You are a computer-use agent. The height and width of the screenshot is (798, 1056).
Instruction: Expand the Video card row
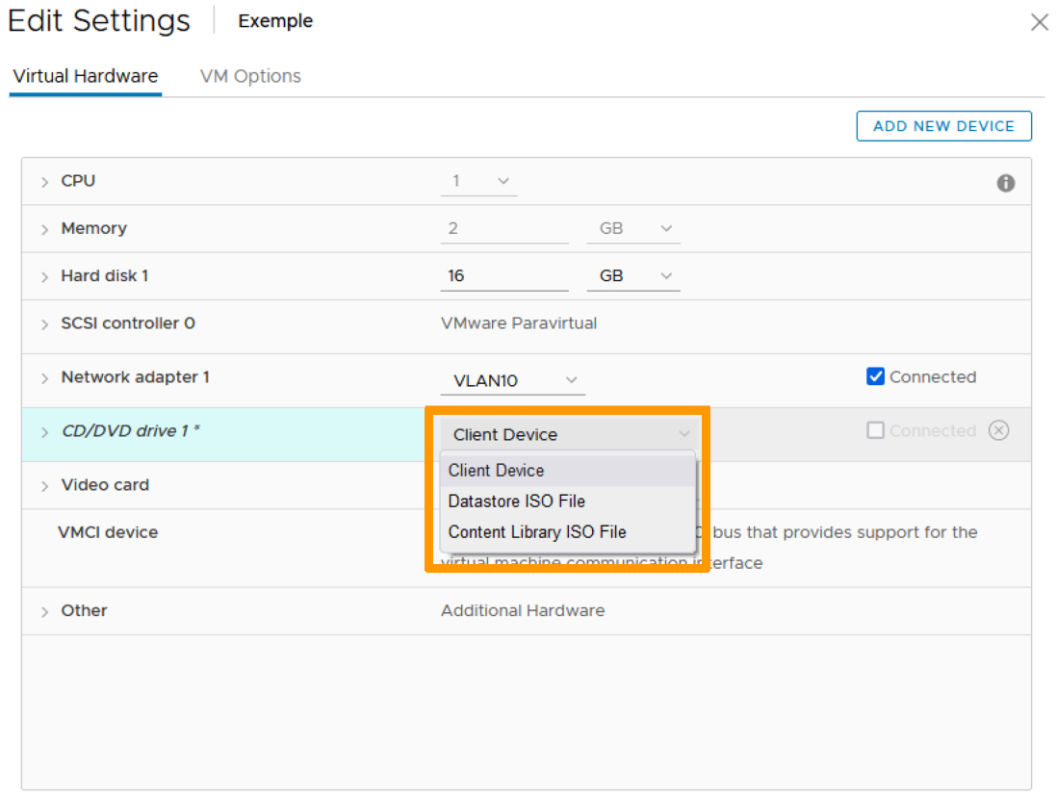[x=44, y=486]
